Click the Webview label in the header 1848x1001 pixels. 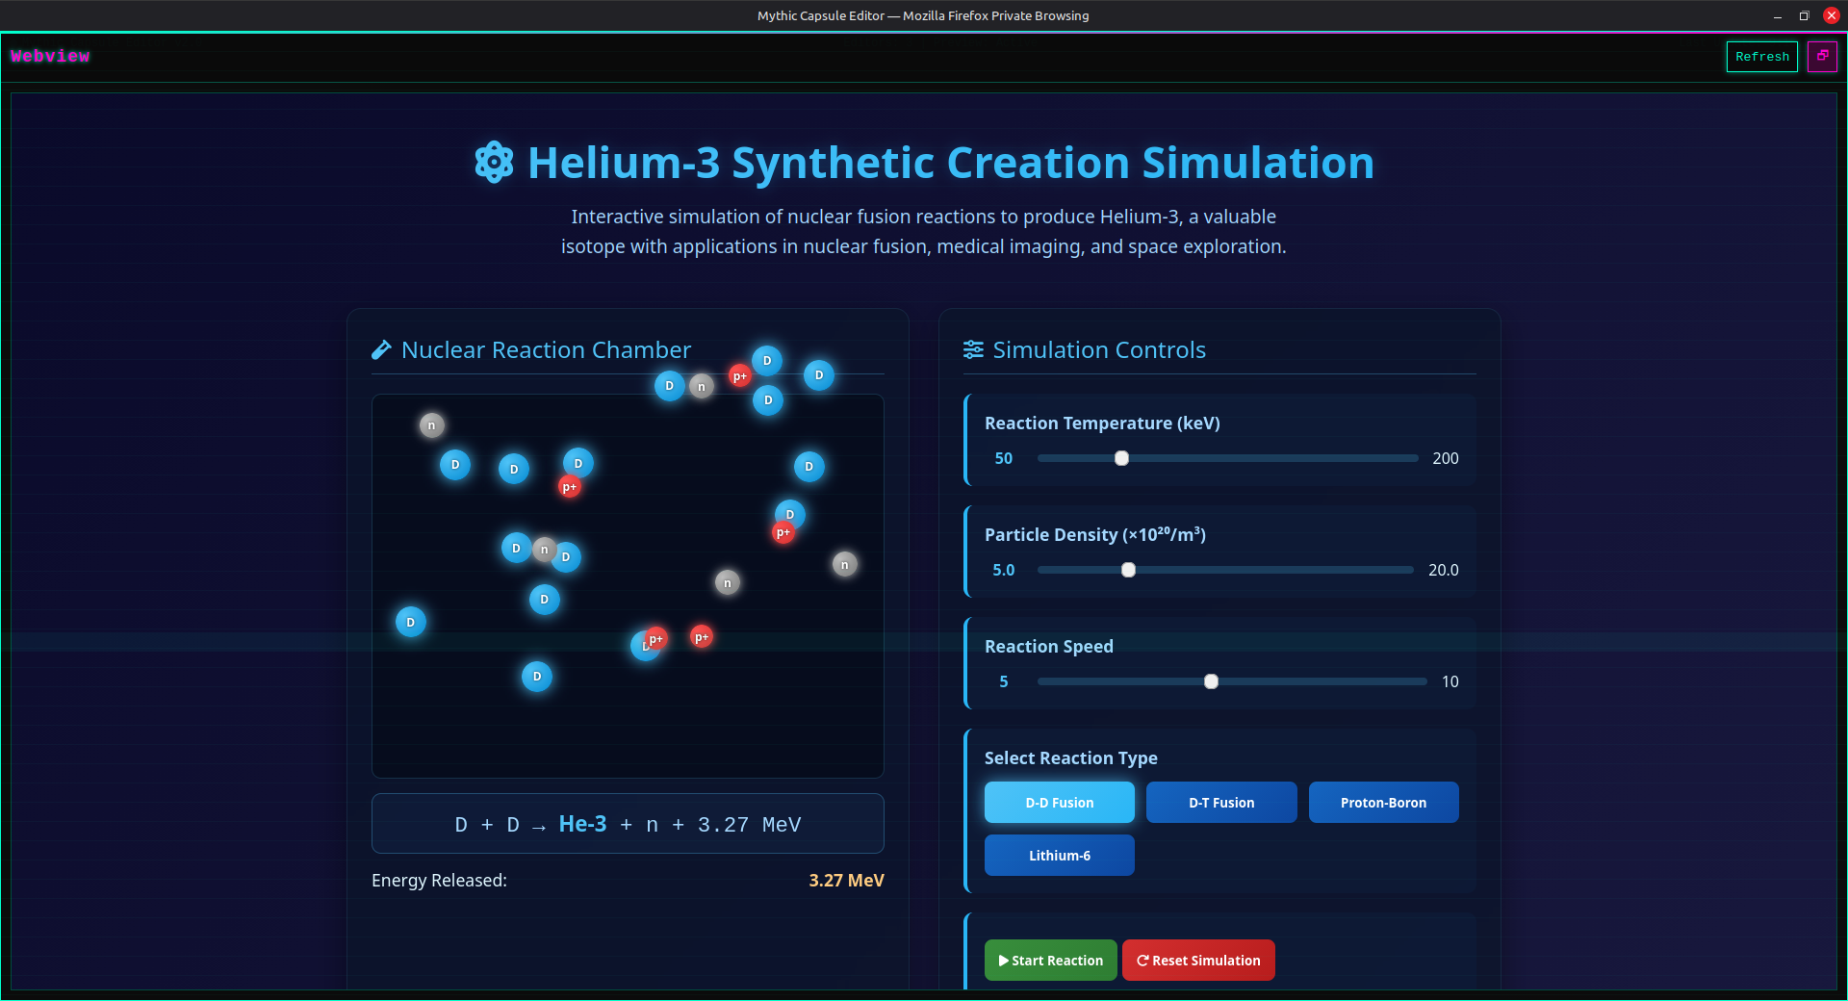click(x=51, y=56)
